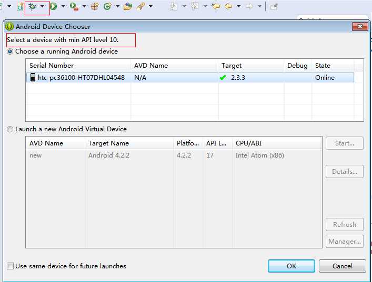Click the Manager... button
This screenshot has width=372, height=282.
[x=345, y=241]
